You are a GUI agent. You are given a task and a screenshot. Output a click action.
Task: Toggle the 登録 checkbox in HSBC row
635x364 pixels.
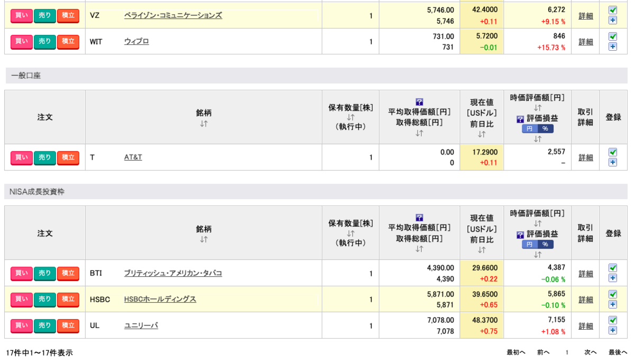(613, 294)
